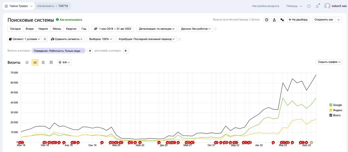
Task: Open the report history clock icon
Action: (267, 20)
